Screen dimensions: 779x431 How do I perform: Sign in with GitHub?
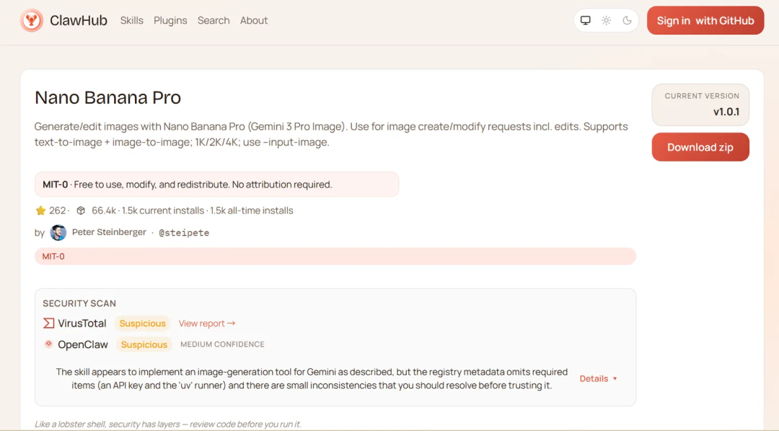point(705,20)
